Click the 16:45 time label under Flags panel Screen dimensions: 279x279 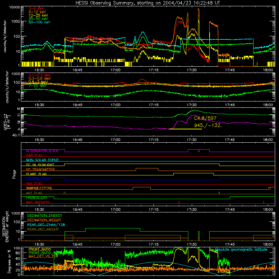(x=77, y=210)
